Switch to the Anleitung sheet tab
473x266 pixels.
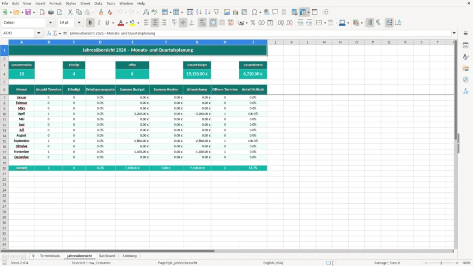point(129,256)
